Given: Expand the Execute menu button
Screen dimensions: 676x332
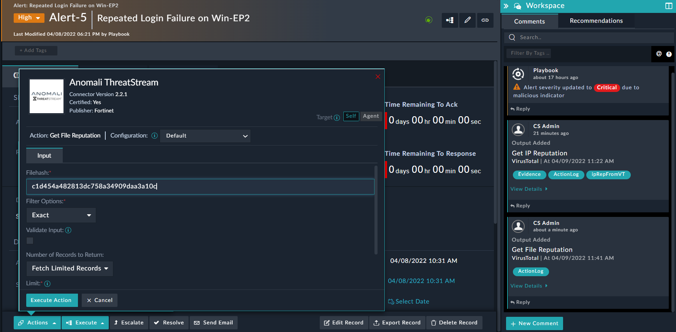Looking at the screenshot, I should pyautogui.click(x=85, y=323).
